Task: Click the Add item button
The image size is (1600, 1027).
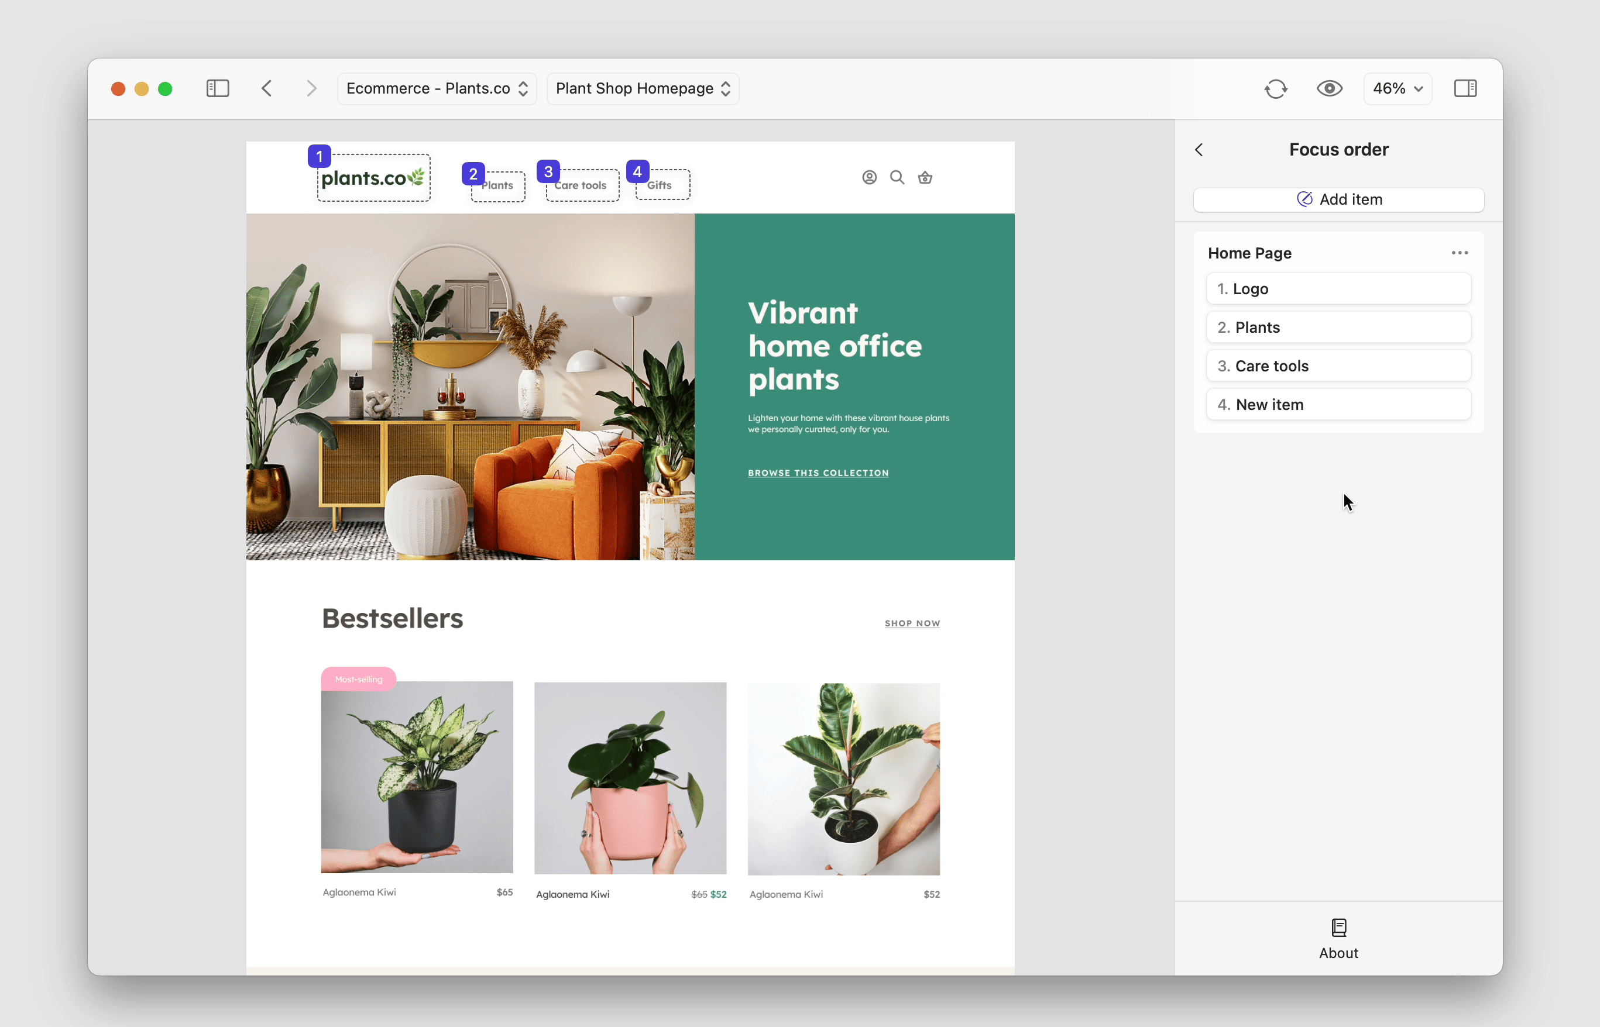Action: click(x=1338, y=199)
